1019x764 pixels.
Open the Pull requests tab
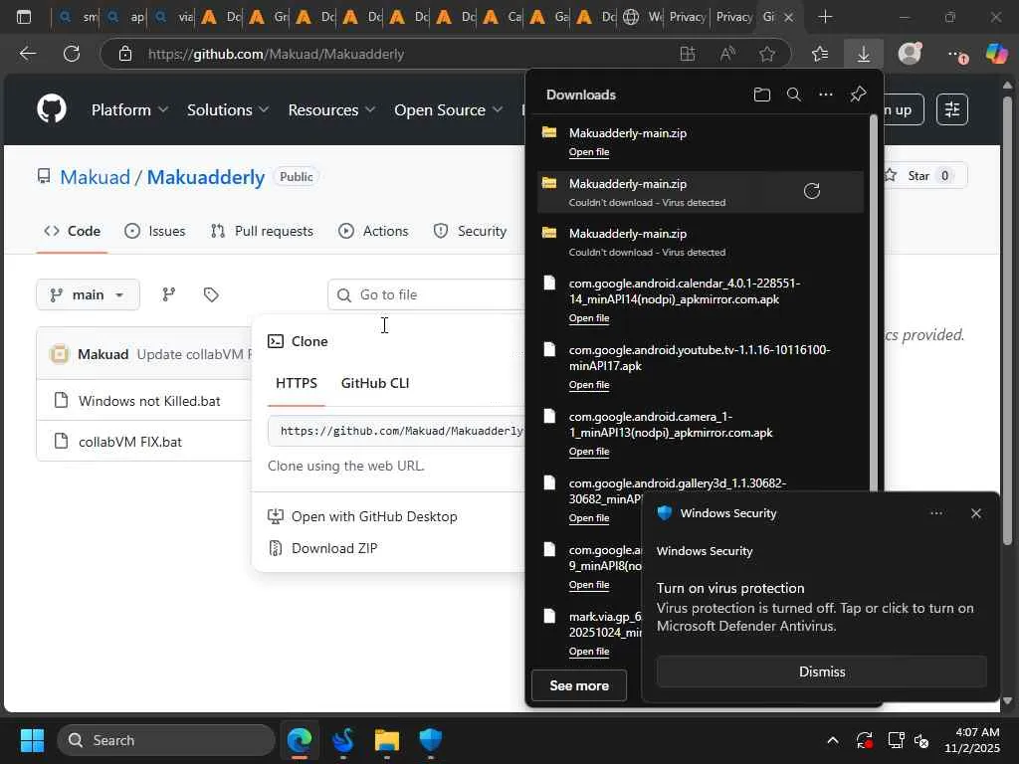tap(262, 231)
